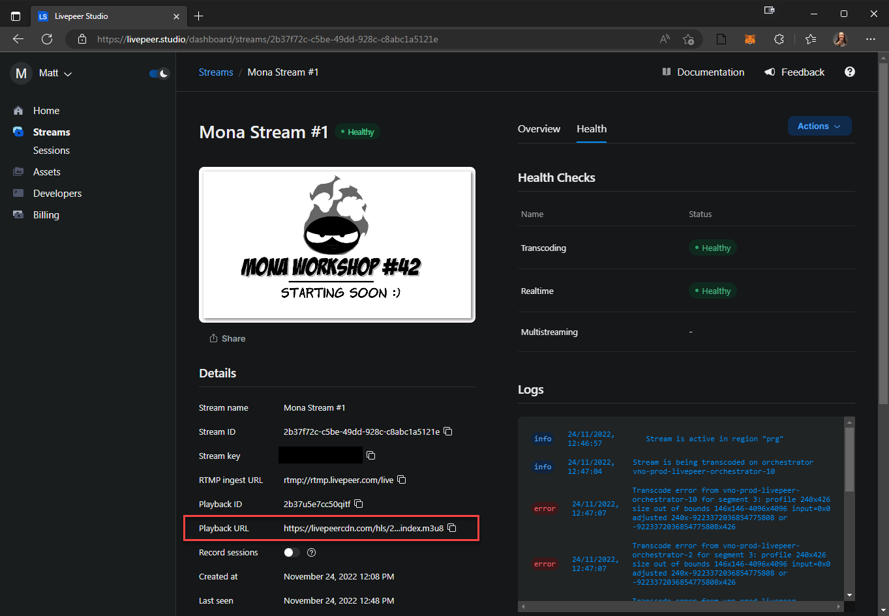The image size is (889, 616).
Task: Copy the hidden Stream key
Action: pos(371,456)
